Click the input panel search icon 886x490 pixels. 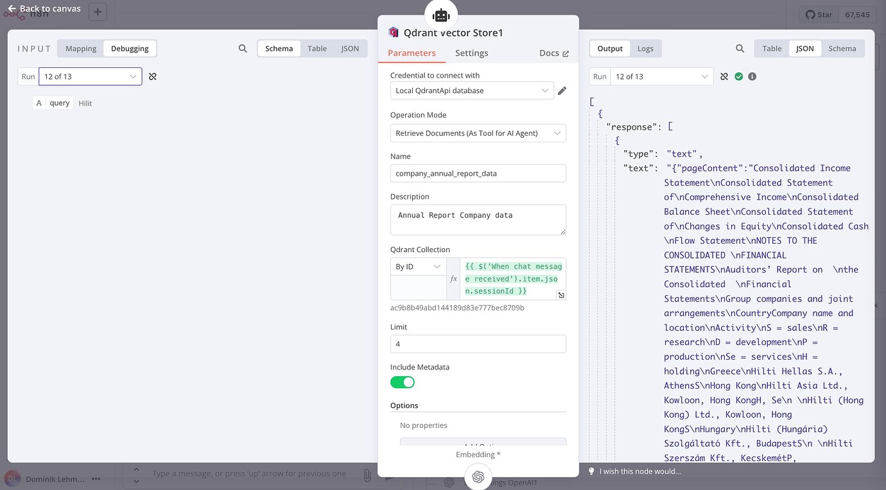pos(243,49)
